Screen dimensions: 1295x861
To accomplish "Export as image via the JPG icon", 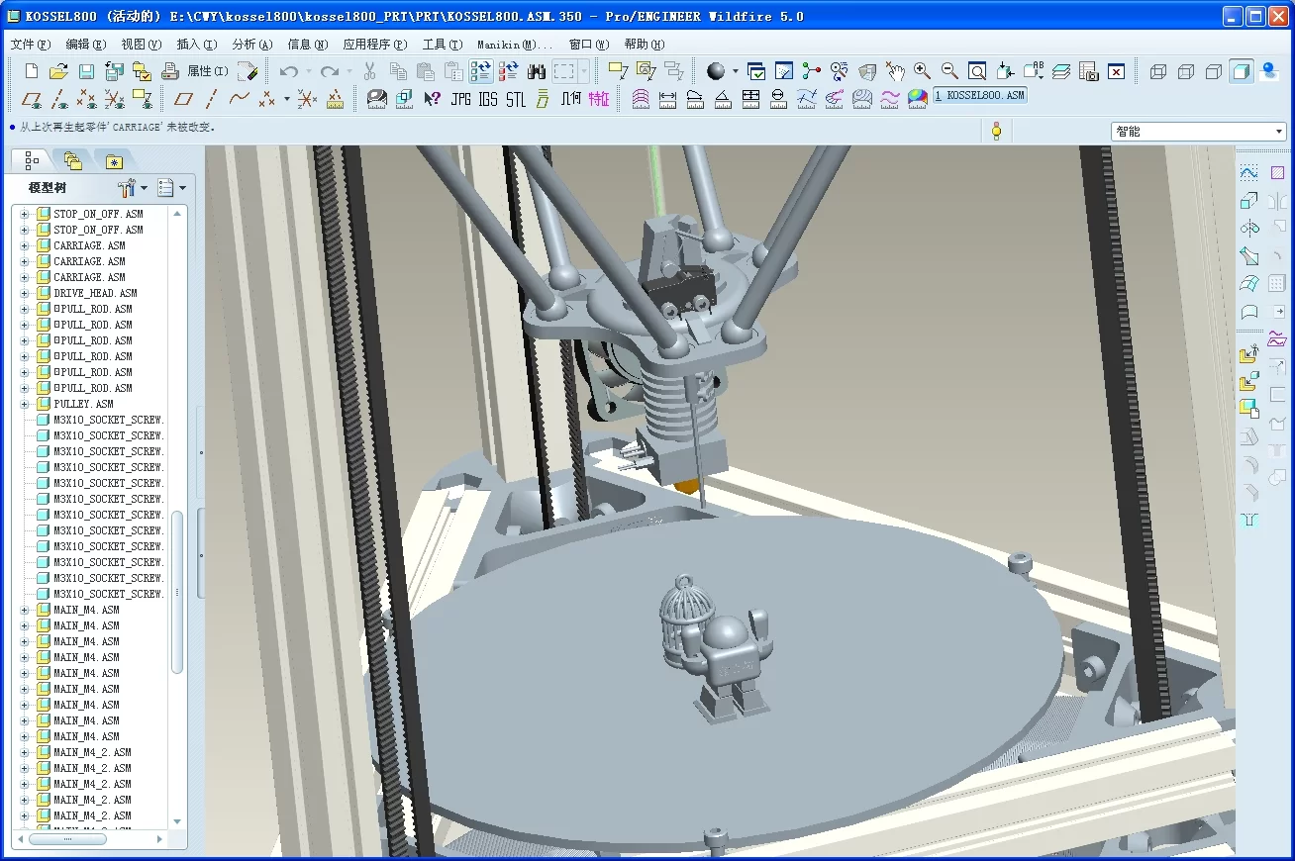I will click(460, 99).
